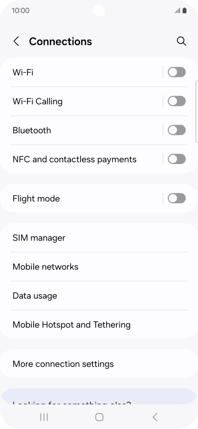This screenshot has height=429, width=198.
Task: Open search with the magnifier icon
Action: pos(181,41)
